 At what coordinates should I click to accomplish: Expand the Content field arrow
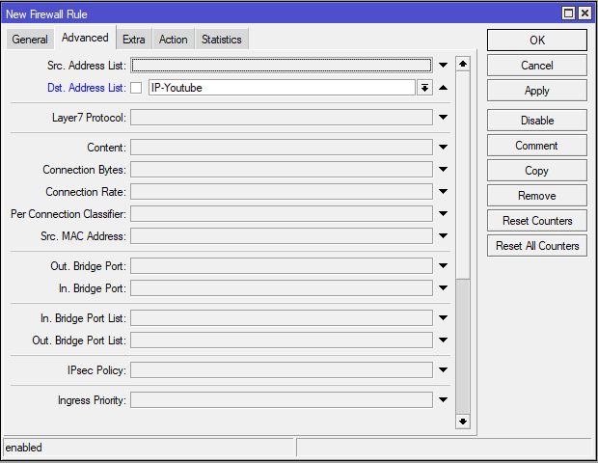tap(443, 148)
